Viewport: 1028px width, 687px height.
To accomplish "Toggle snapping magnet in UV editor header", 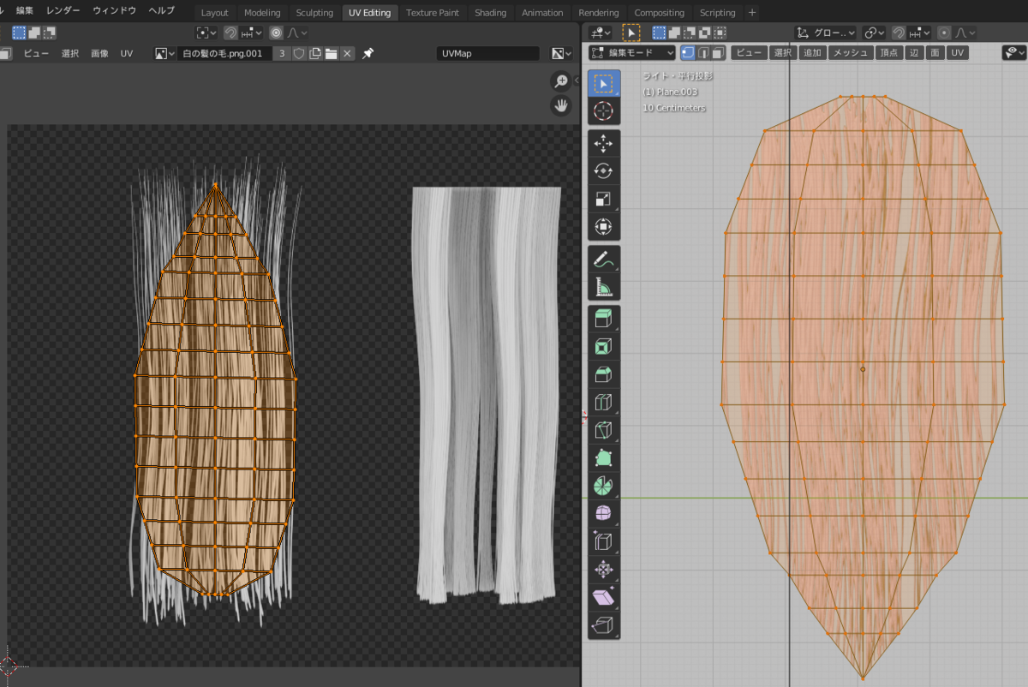I will (230, 33).
